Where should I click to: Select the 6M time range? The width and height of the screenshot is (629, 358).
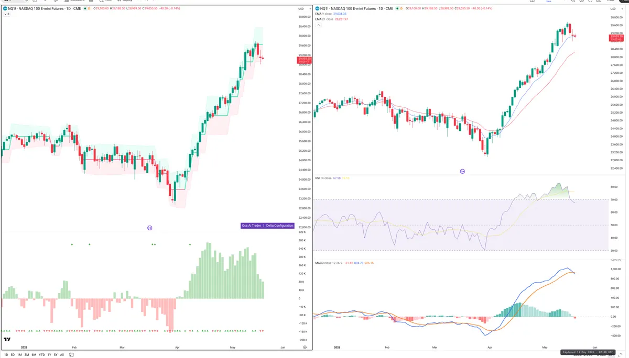(34, 355)
